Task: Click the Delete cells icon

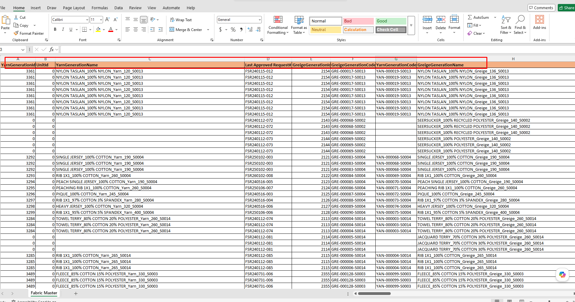Action: click(x=441, y=20)
